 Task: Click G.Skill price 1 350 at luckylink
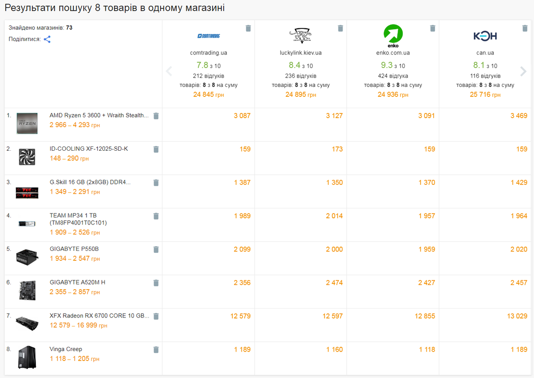click(334, 182)
